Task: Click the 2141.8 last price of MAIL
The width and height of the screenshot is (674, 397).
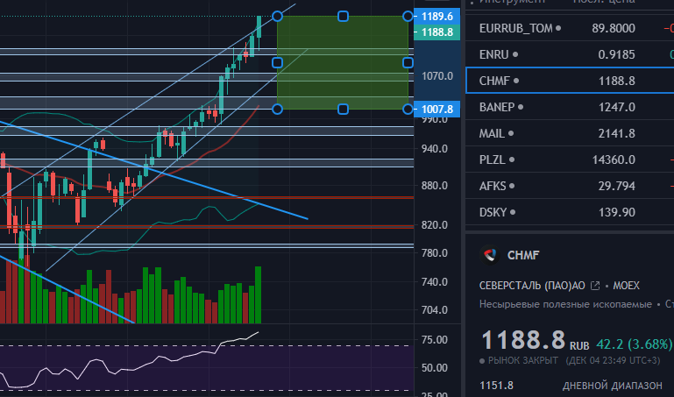Action: click(616, 133)
